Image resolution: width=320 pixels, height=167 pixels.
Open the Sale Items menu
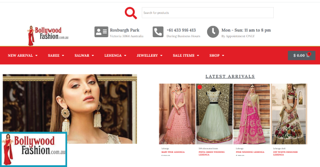pyautogui.click(x=184, y=55)
